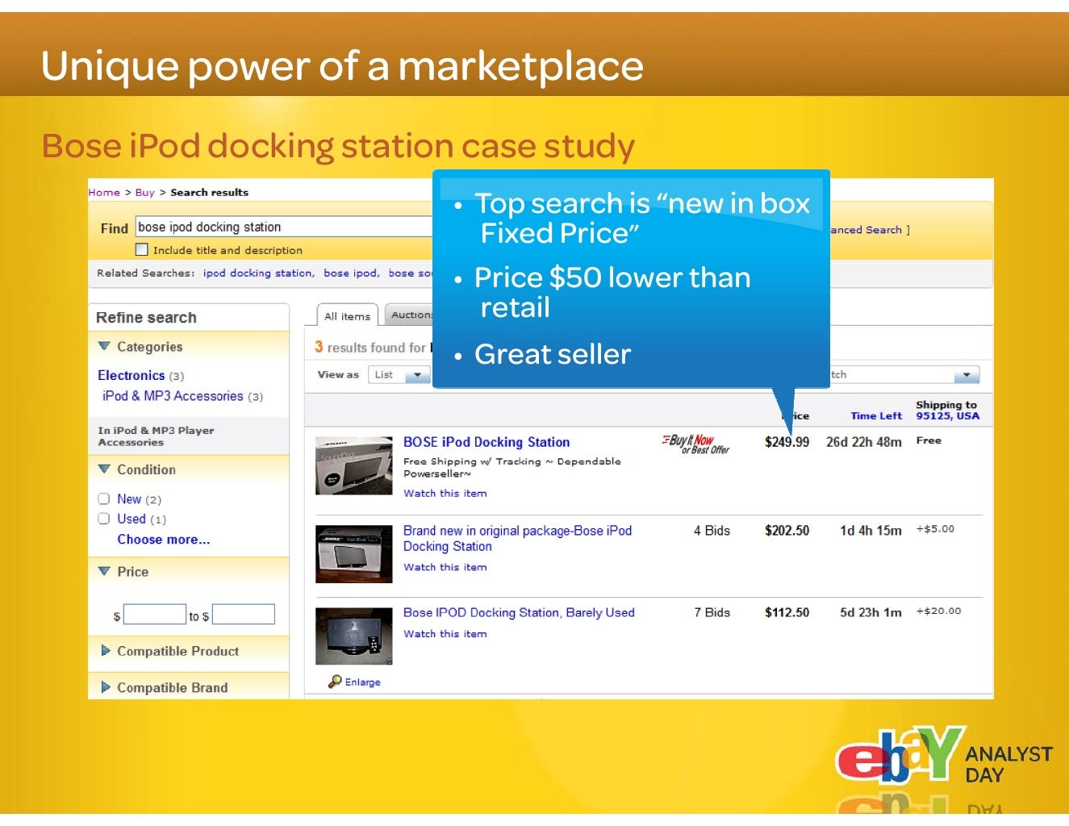Change shipping zip 95125, USA
The image size is (1069, 826).
(947, 416)
